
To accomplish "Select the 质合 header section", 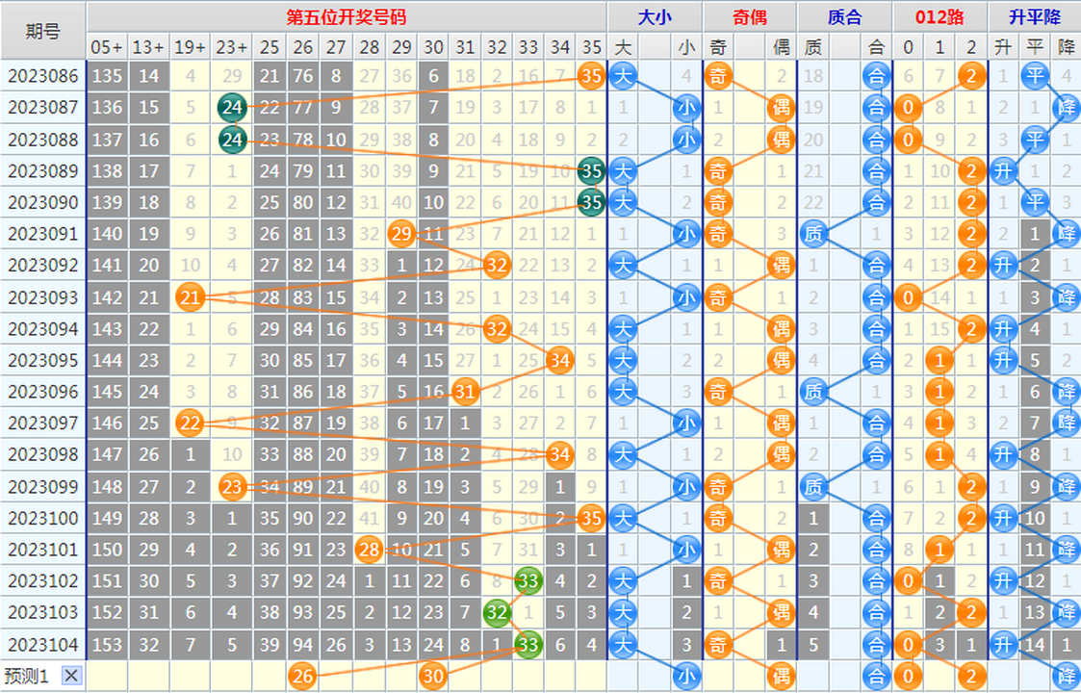I will (x=844, y=17).
